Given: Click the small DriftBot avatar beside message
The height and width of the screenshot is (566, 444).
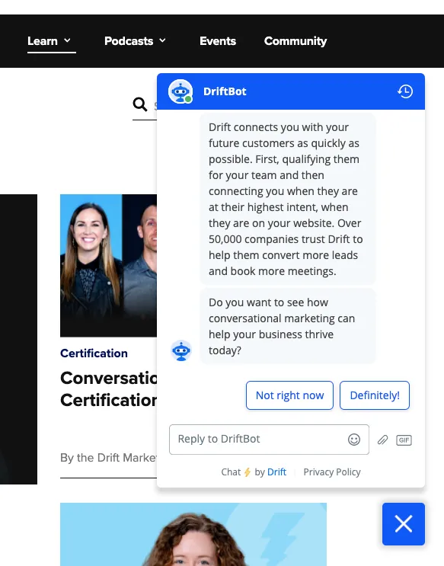Looking at the screenshot, I should [180, 350].
